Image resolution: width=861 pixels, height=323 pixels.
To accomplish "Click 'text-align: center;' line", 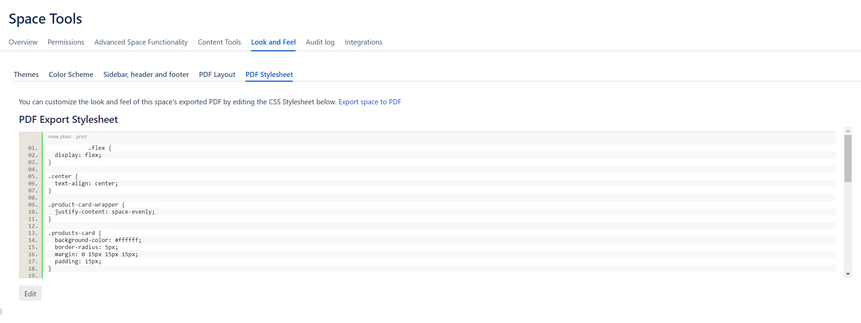I will tap(86, 183).
